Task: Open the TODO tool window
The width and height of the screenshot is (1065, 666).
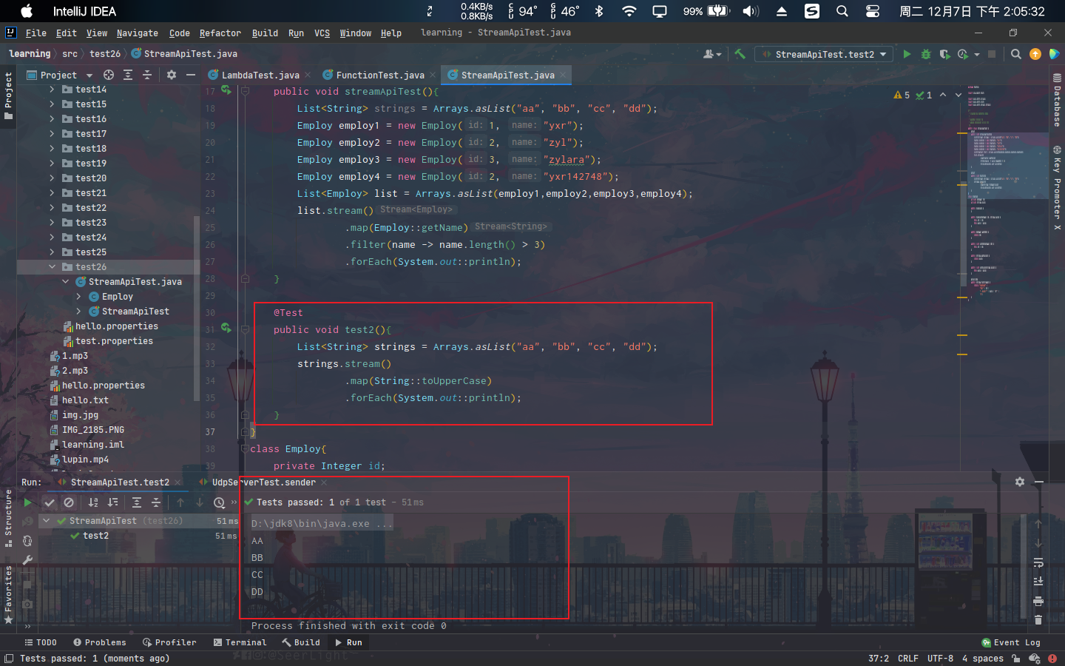Action: click(x=41, y=642)
